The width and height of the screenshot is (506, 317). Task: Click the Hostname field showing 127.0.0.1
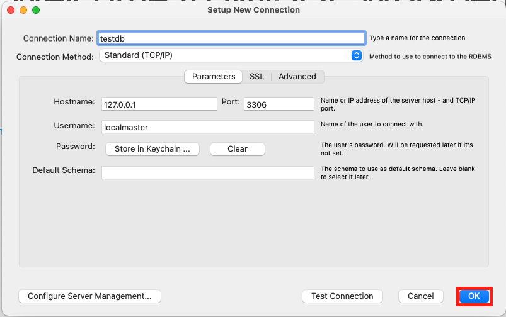tap(159, 104)
